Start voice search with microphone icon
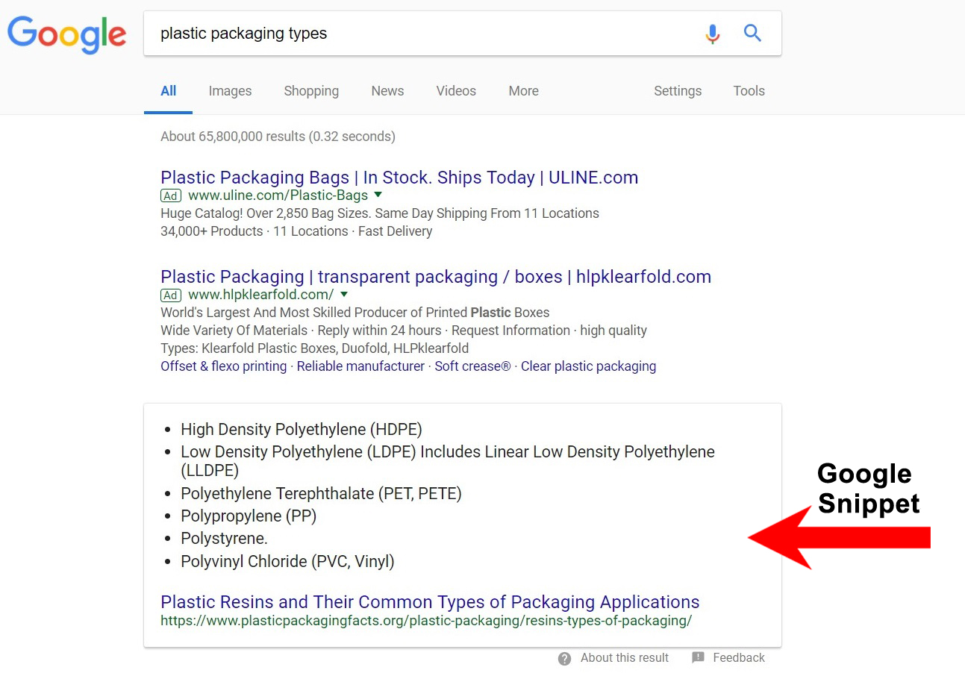 click(x=713, y=34)
